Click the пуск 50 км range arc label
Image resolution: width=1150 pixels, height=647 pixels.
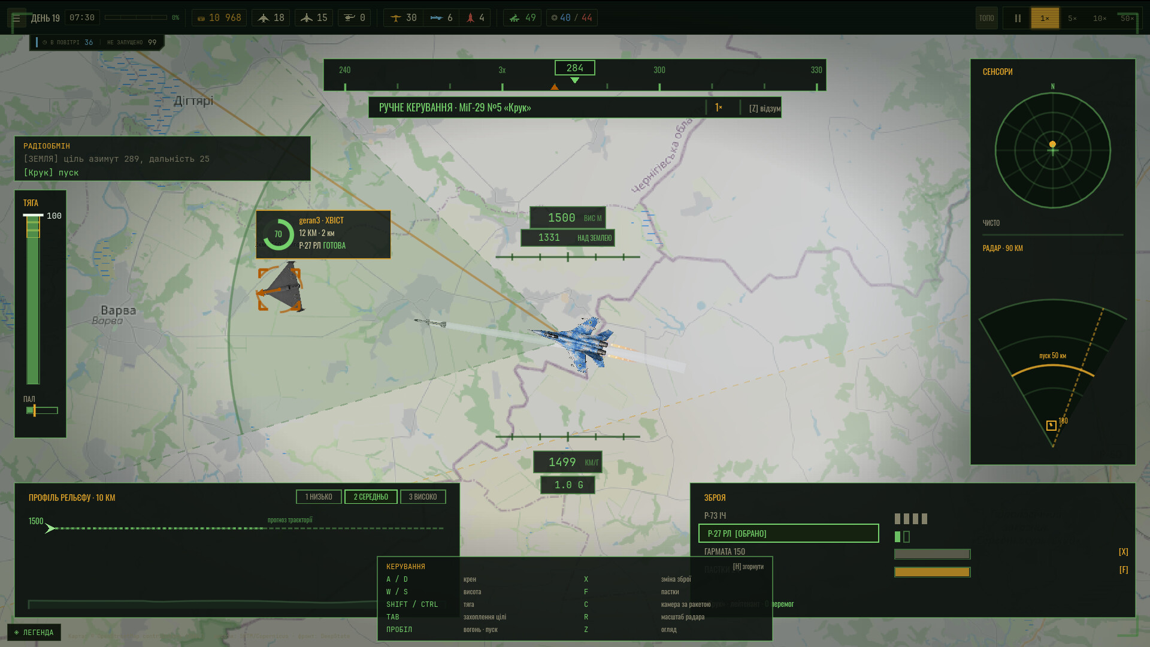point(1052,355)
